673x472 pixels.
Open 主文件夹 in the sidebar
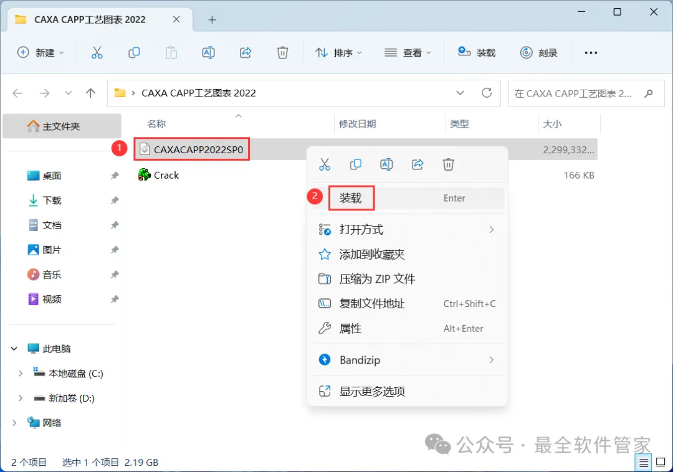(x=62, y=126)
